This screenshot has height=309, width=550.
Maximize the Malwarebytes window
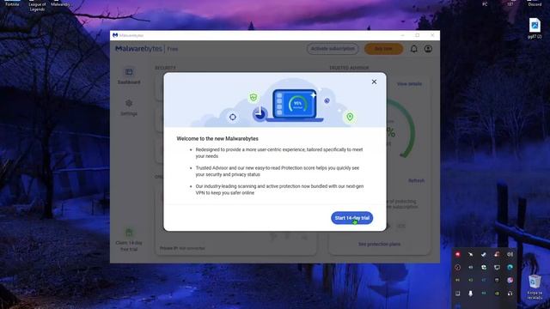coord(418,35)
